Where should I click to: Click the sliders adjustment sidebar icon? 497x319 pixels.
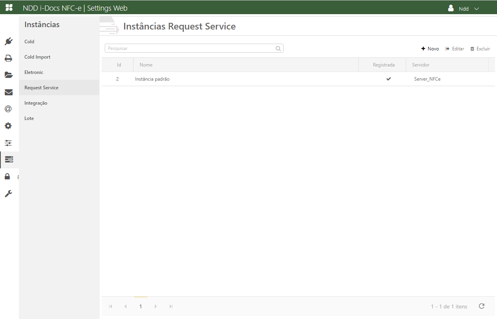[x=8, y=143]
